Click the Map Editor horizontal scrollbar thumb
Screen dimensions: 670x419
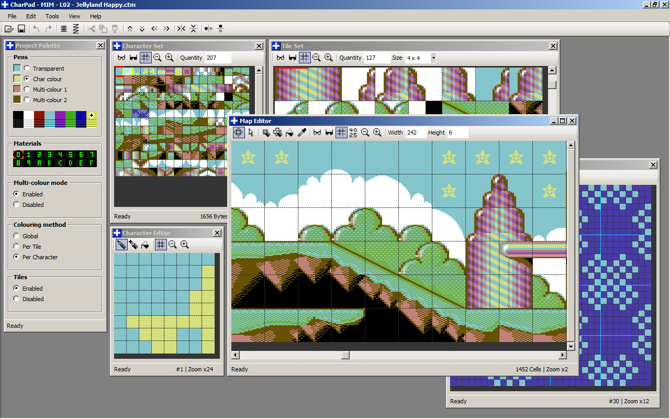point(345,355)
